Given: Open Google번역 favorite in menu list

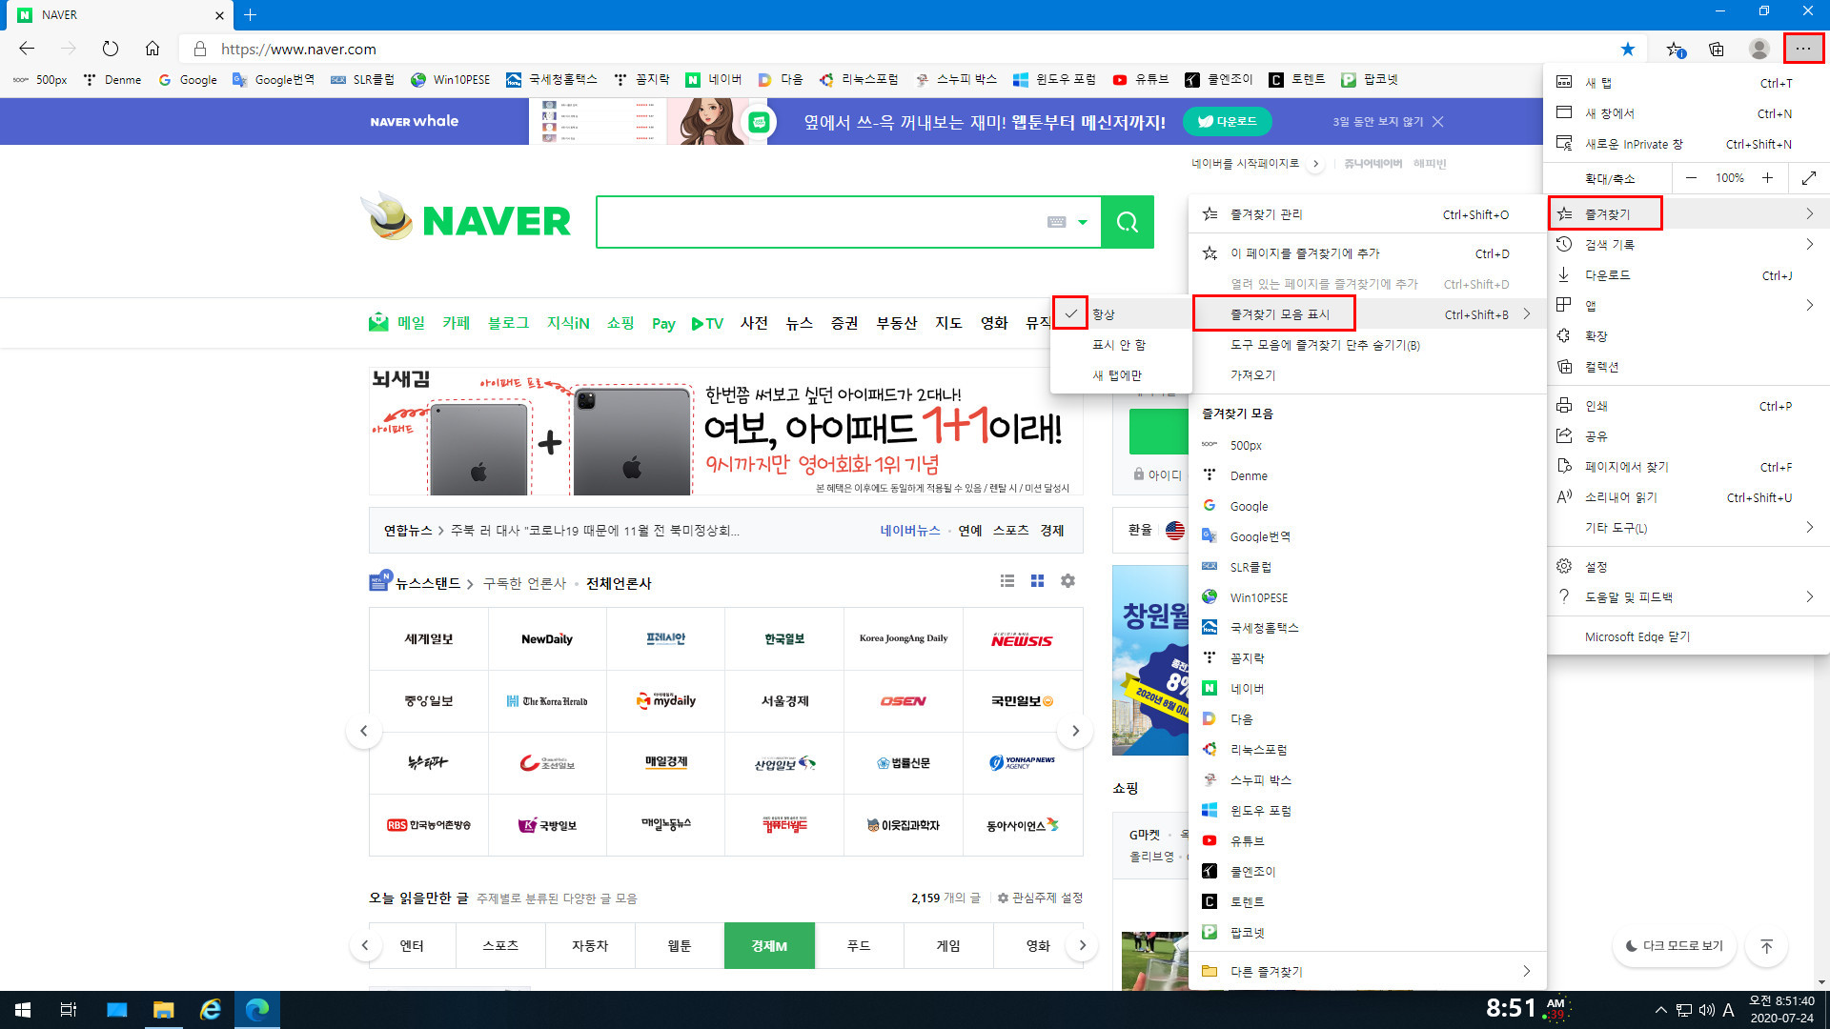Looking at the screenshot, I should pyautogui.click(x=1367, y=536).
